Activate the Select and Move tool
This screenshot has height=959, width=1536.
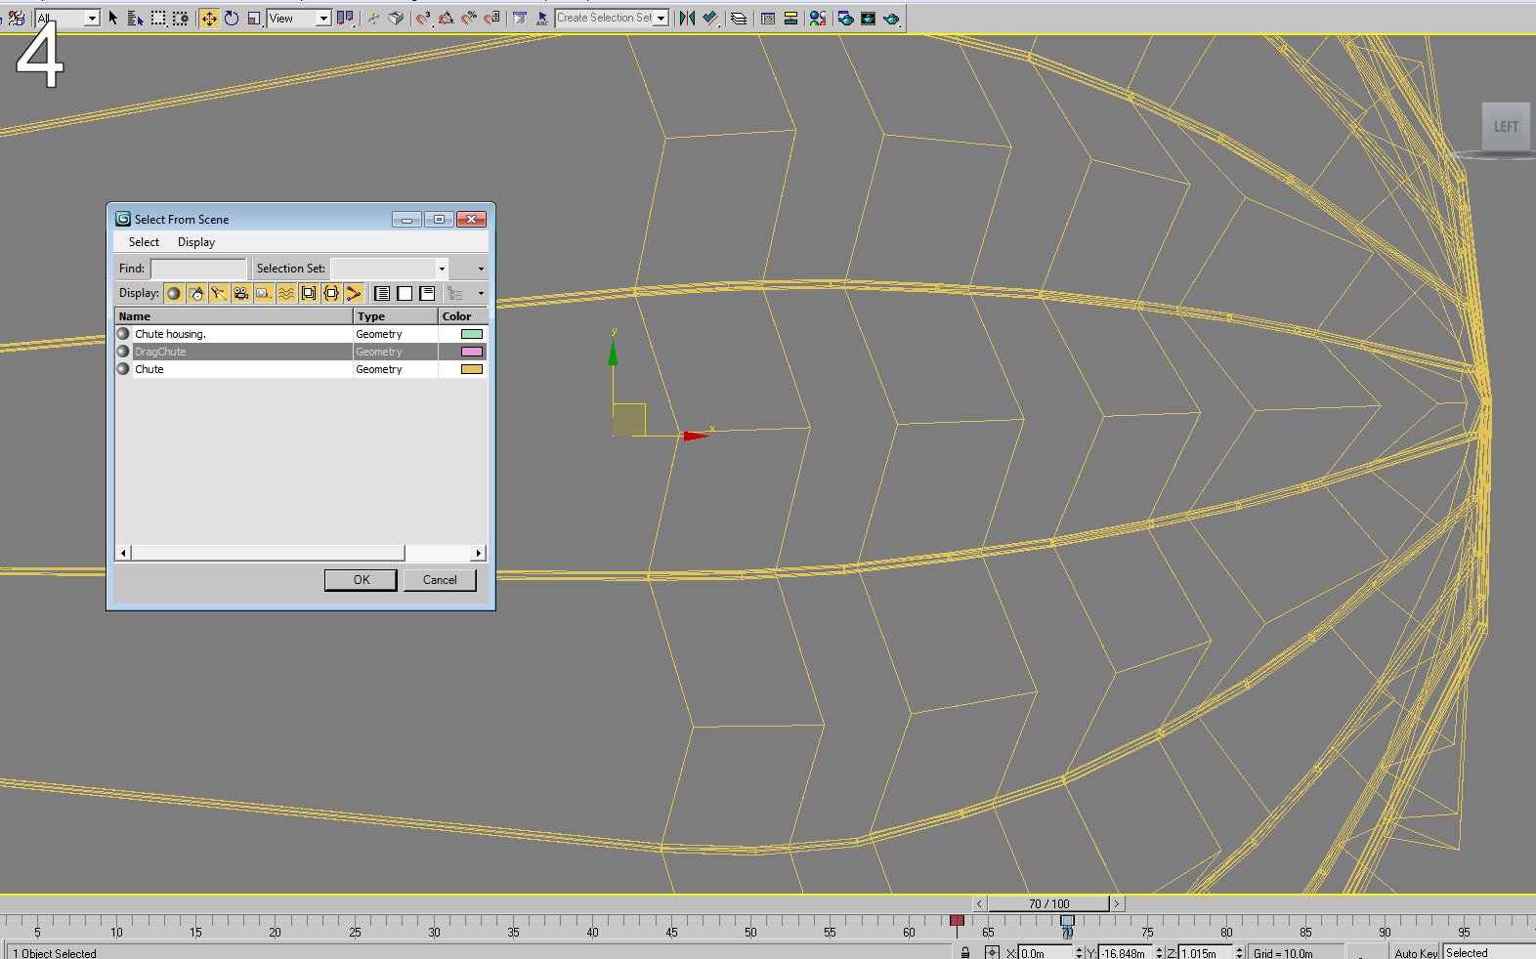[209, 18]
